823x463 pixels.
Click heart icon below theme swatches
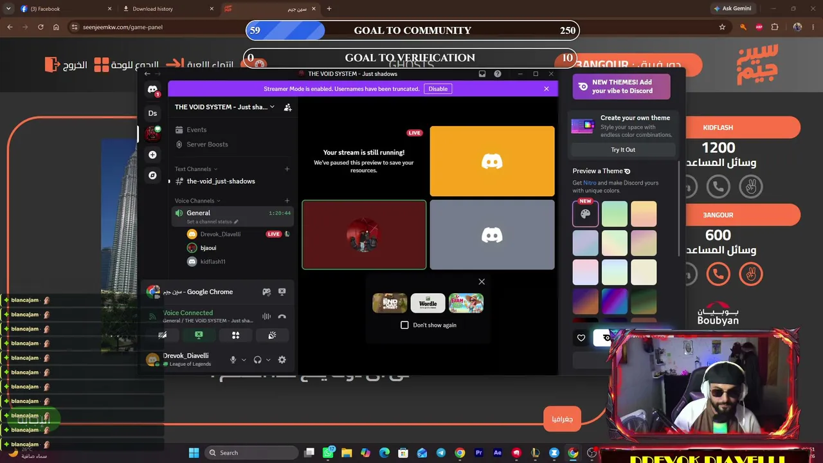pos(581,338)
